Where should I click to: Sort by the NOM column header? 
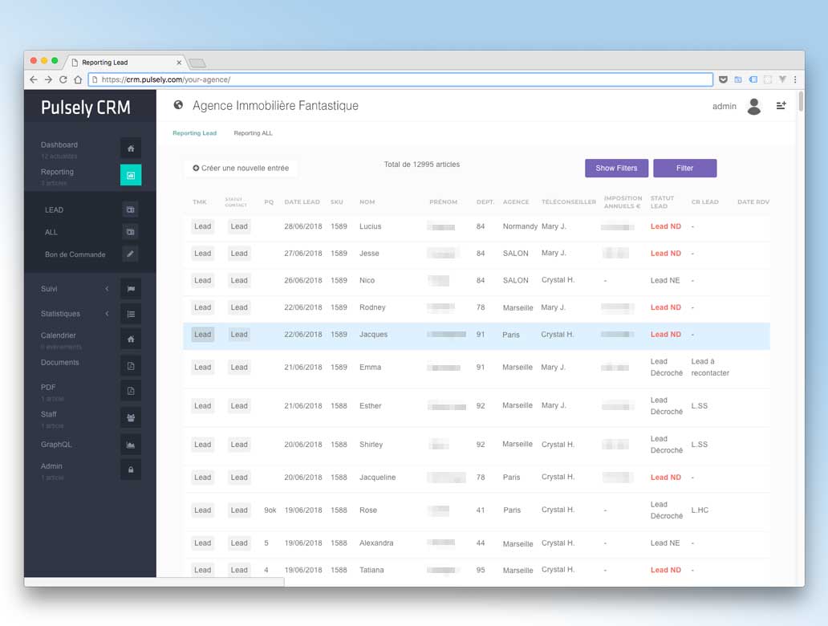[367, 201]
